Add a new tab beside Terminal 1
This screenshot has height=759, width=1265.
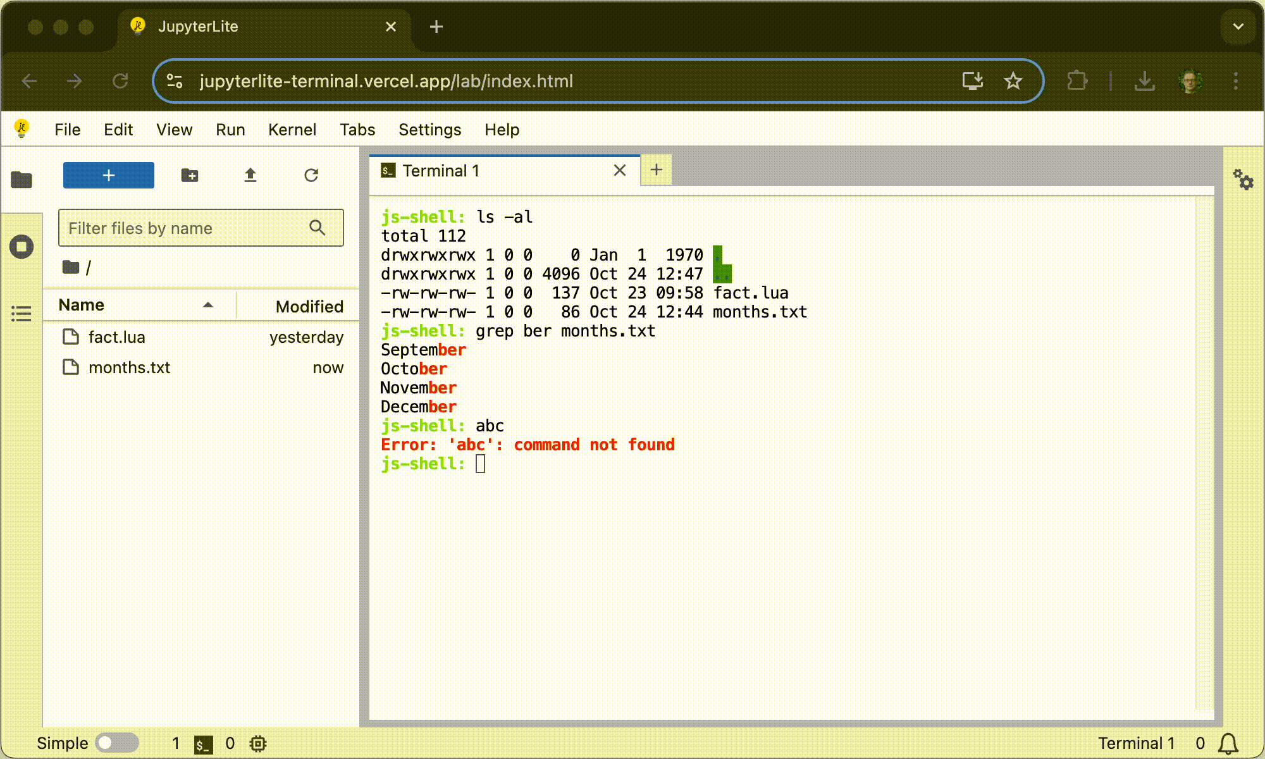656,170
